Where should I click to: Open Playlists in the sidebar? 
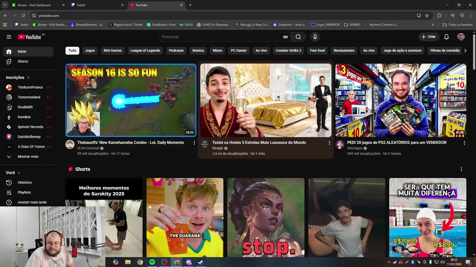(28, 192)
